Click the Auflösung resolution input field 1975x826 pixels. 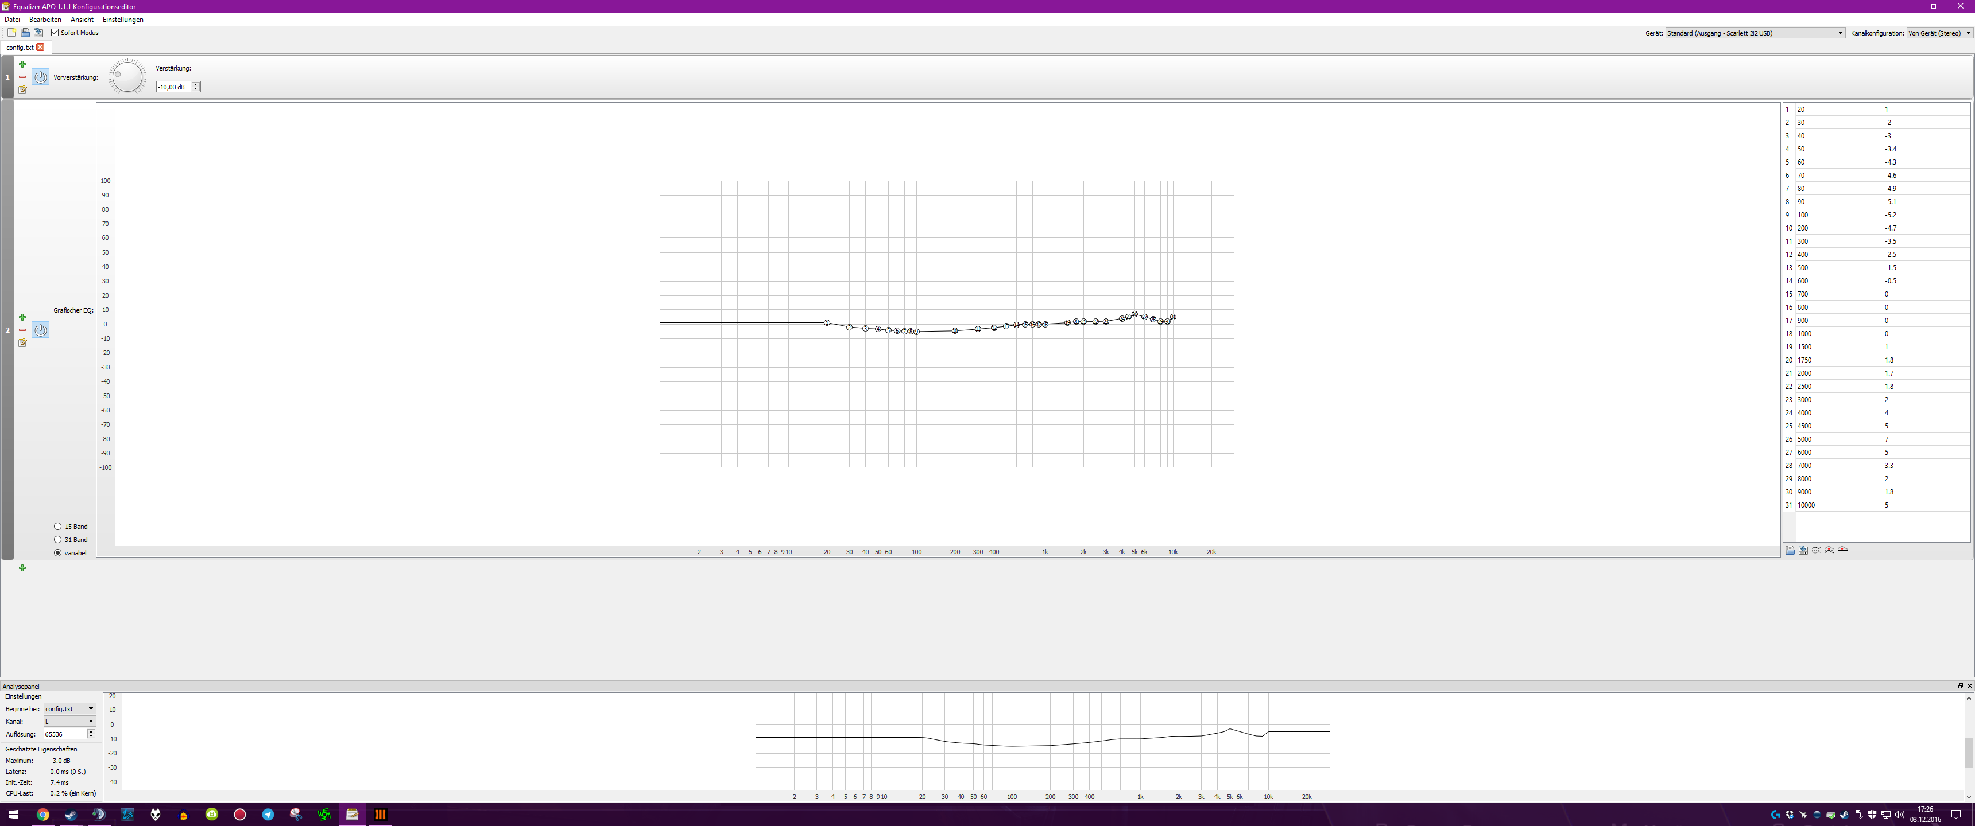coord(64,734)
